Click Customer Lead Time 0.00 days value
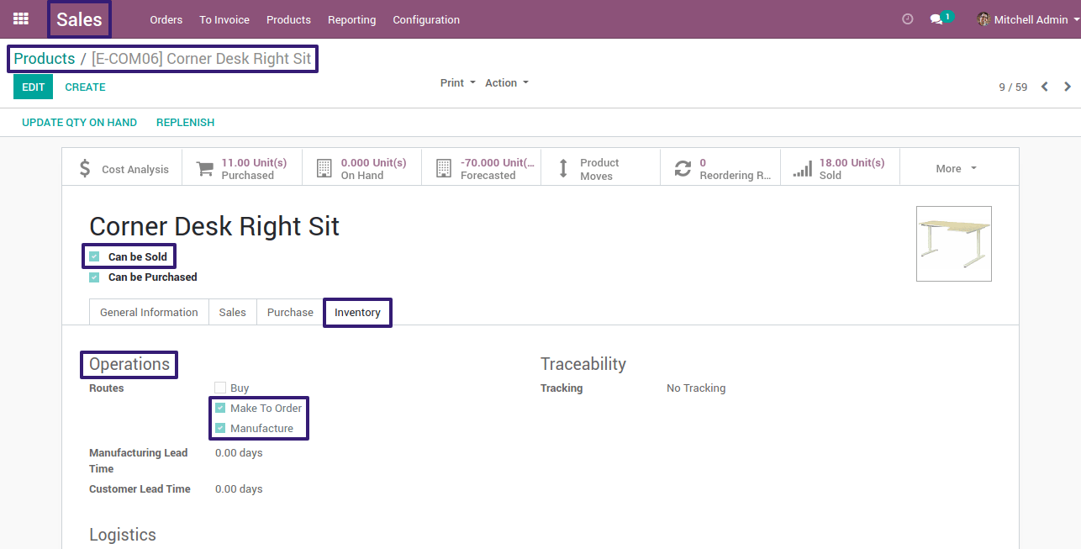The width and height of the screenshot is (1081, 549). 239,488
